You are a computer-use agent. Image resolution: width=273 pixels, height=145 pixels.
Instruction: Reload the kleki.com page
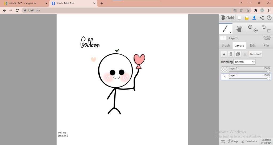[x=17, y=10]
